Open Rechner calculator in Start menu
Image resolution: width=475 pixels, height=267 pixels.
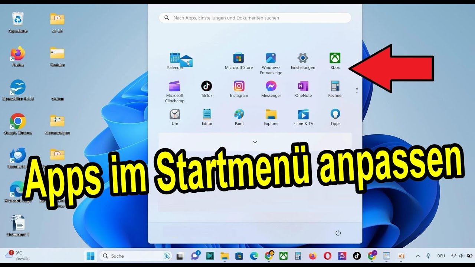(x=335, y=89)
